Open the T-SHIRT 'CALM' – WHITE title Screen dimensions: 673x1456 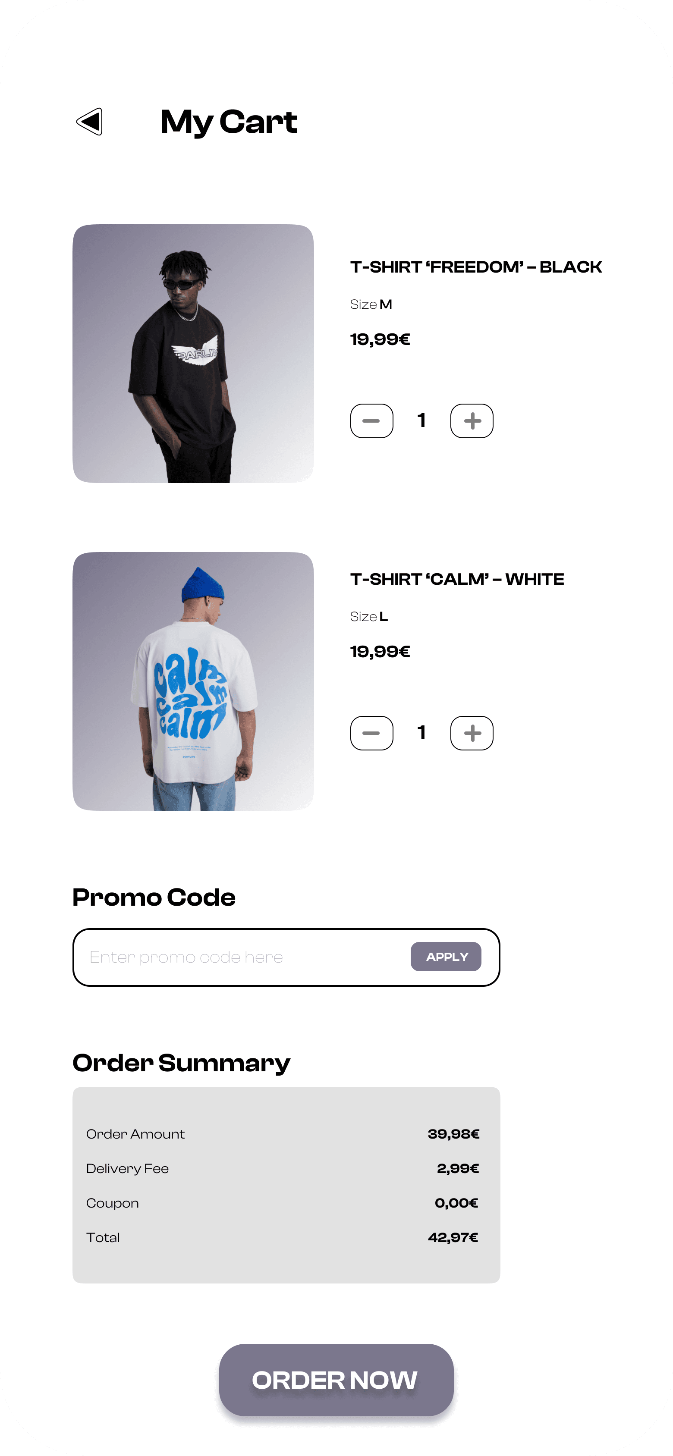pos(457,579)
